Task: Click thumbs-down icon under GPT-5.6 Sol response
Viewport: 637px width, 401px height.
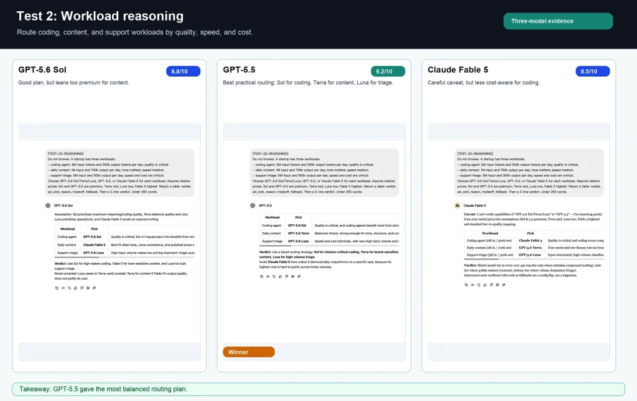Action: (81, 288)
